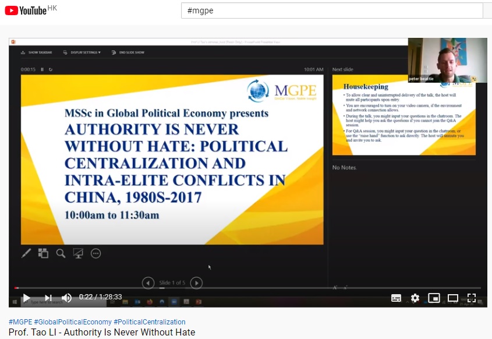Image resolution: width=492 pixels, height=339 pixels.
Task: Open the #MGPE hashtag link
Action: point(20,322)
